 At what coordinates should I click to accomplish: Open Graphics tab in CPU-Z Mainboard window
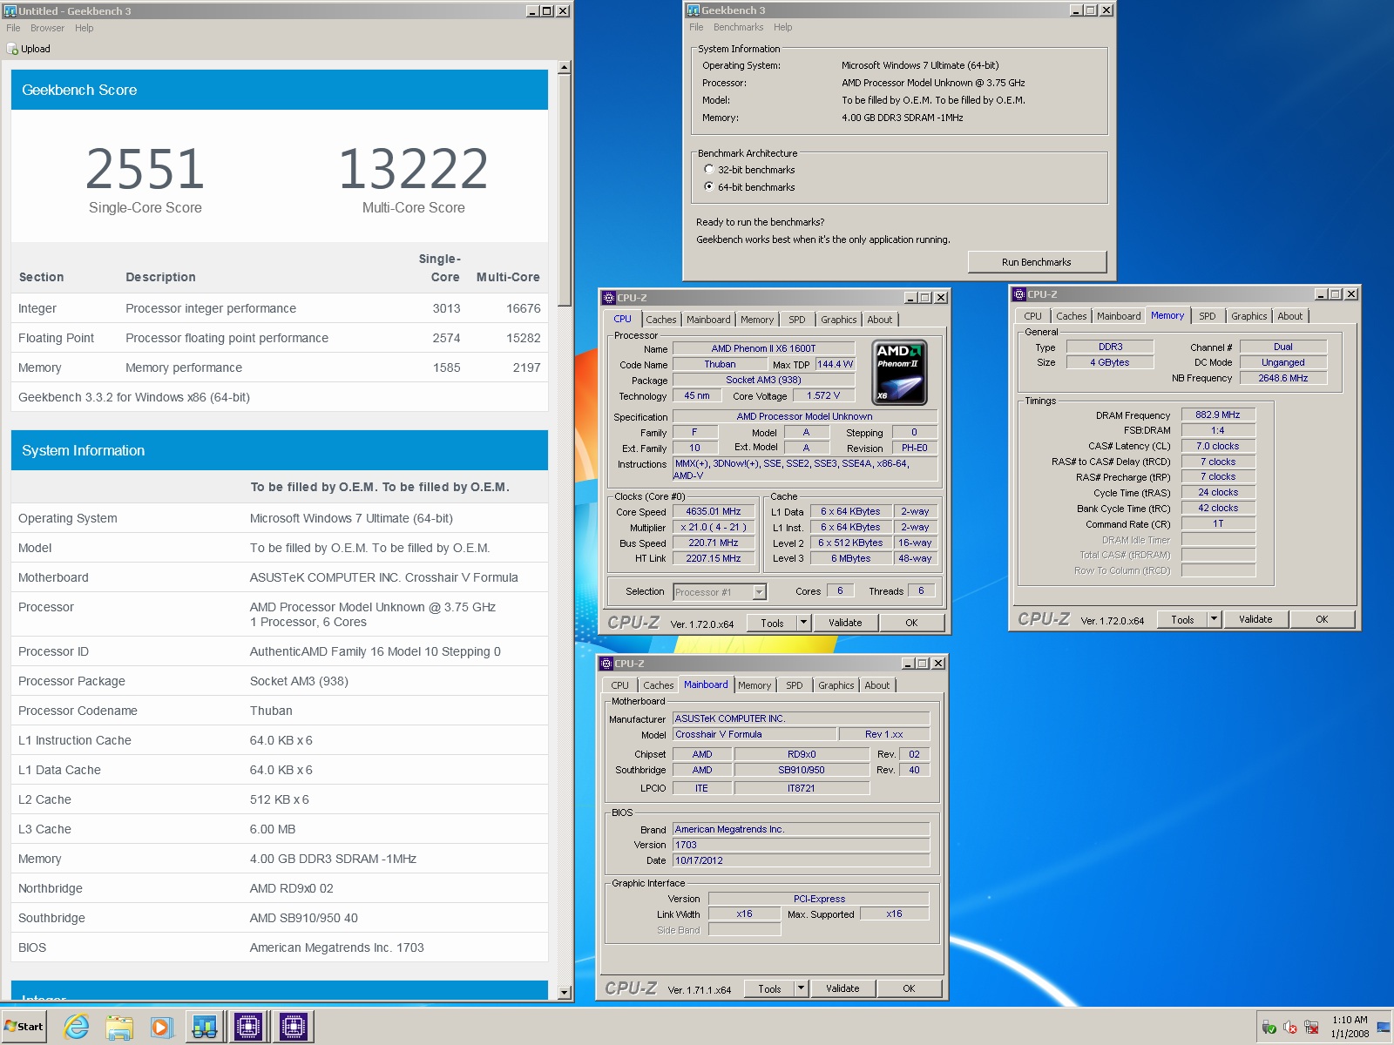tap(836, 685)
